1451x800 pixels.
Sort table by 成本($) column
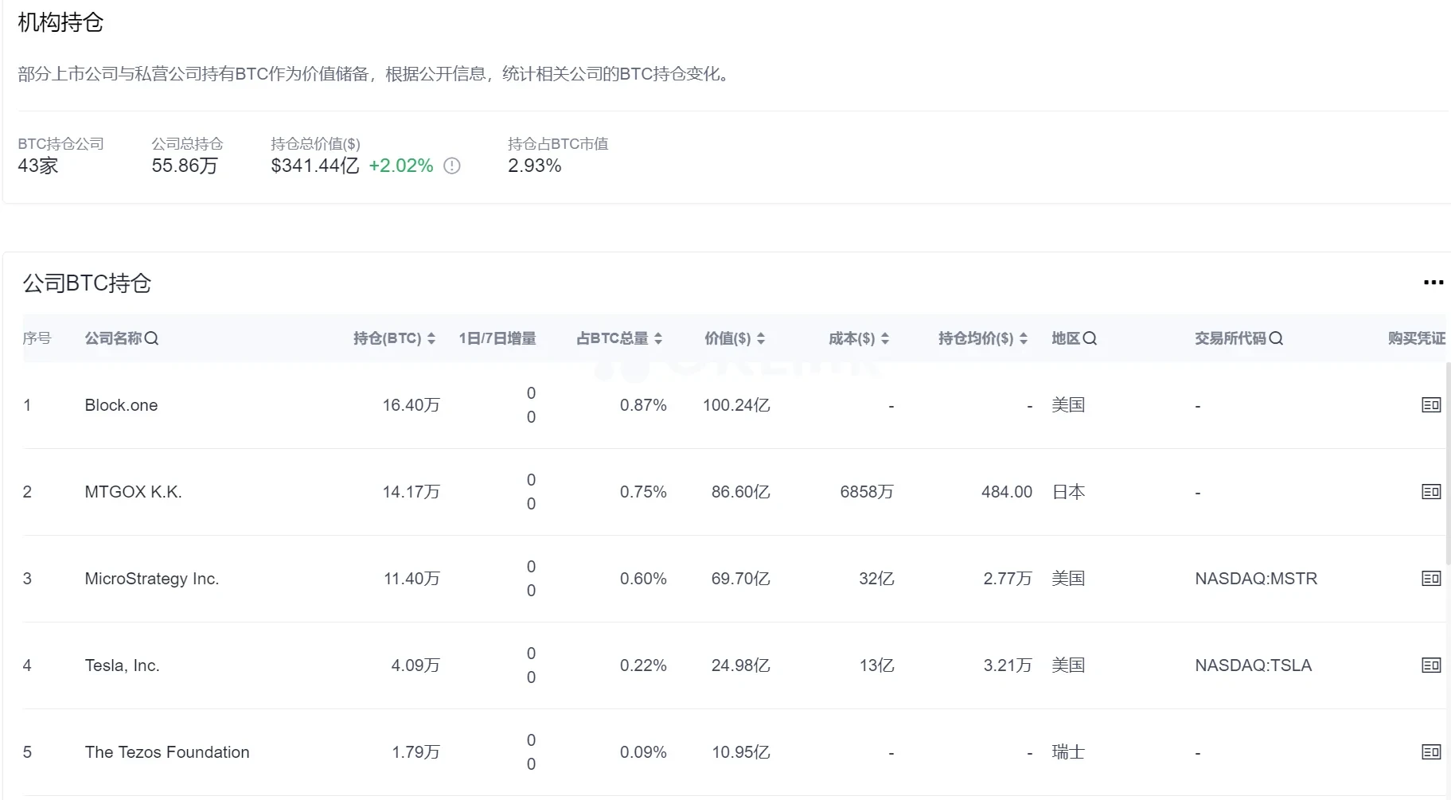click(x=884, y=338)
